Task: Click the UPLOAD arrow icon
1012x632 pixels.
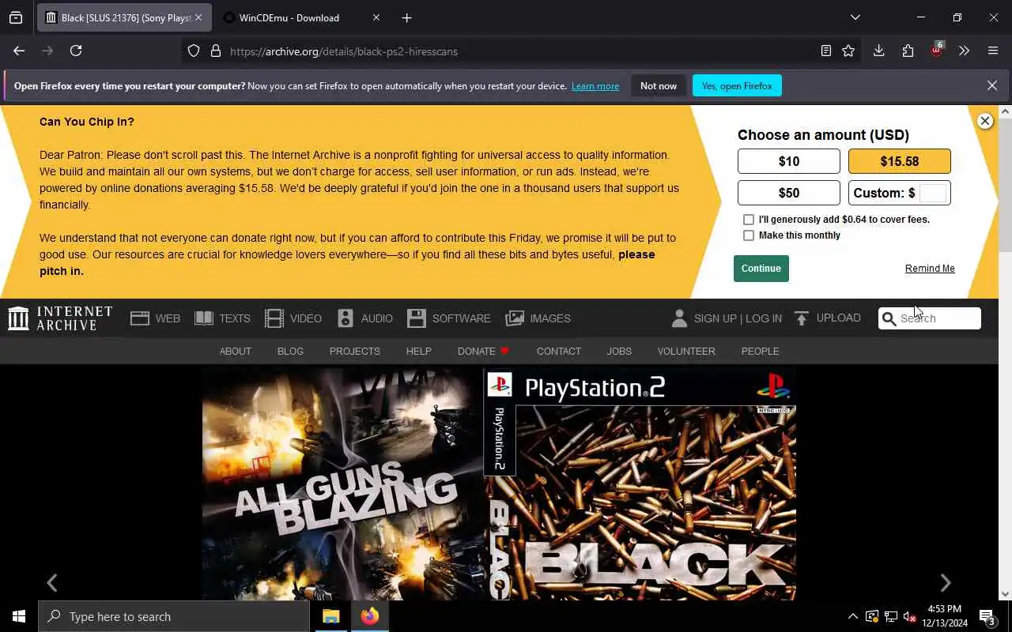Action: [802, 318]
